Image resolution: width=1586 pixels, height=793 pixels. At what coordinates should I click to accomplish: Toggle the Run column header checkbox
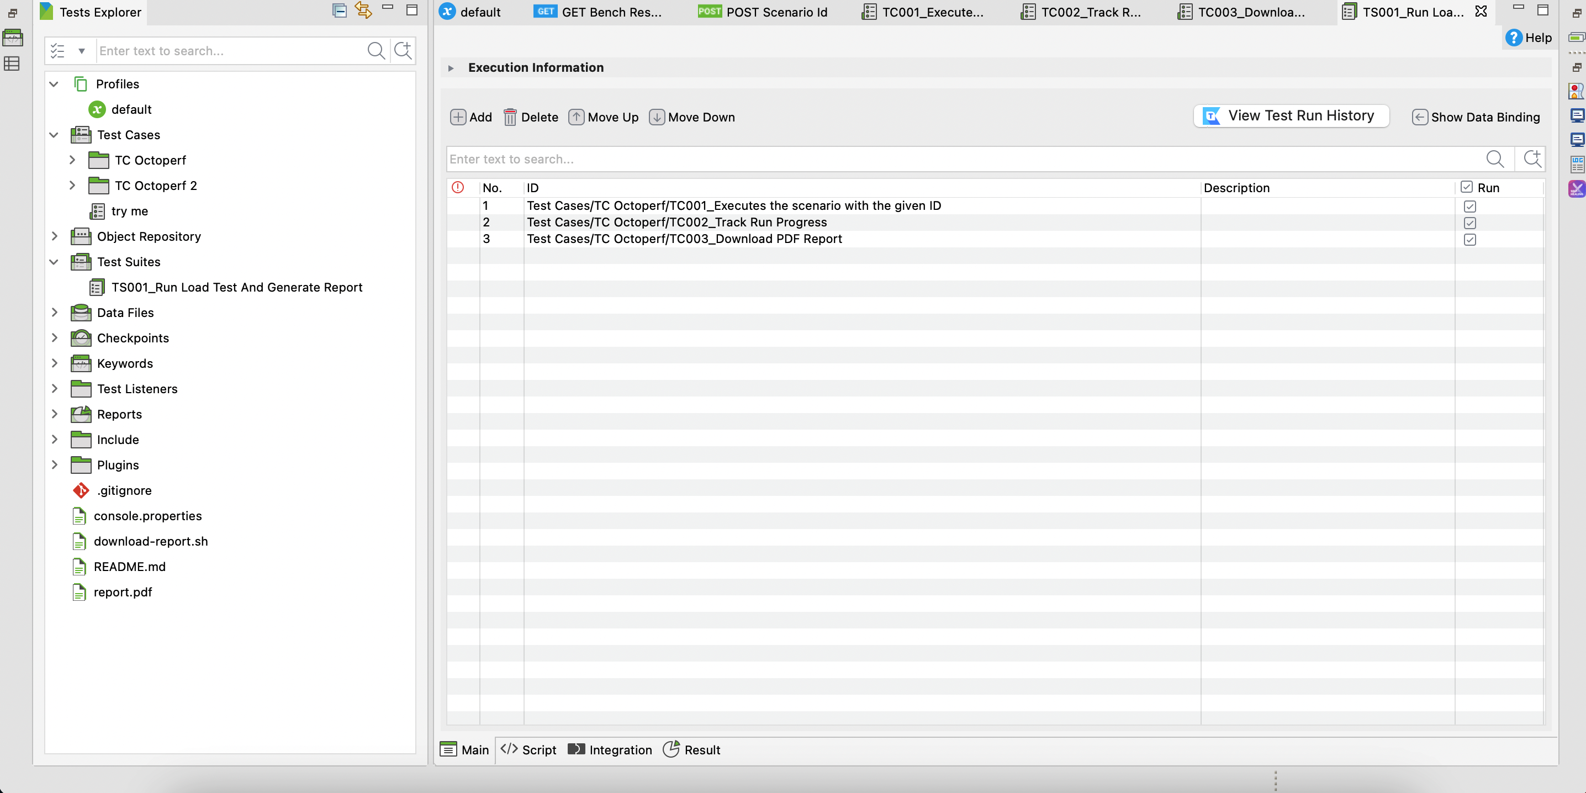1466,187
